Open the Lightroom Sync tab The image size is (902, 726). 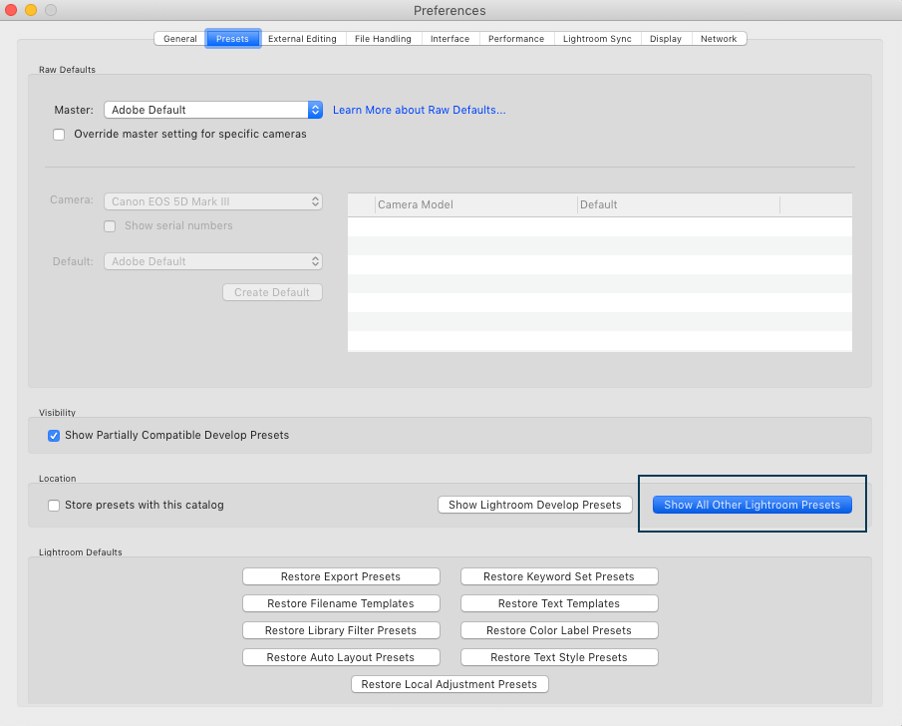coord(597,39)
